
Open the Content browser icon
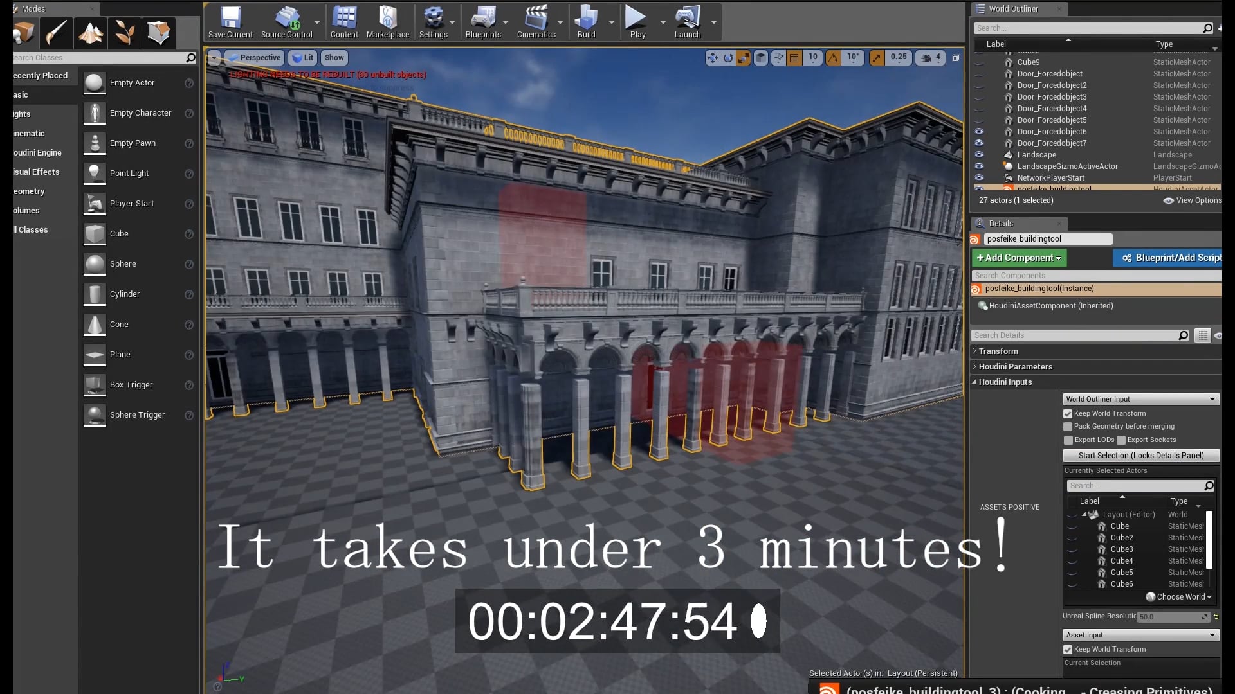click(x=344, y=22)
